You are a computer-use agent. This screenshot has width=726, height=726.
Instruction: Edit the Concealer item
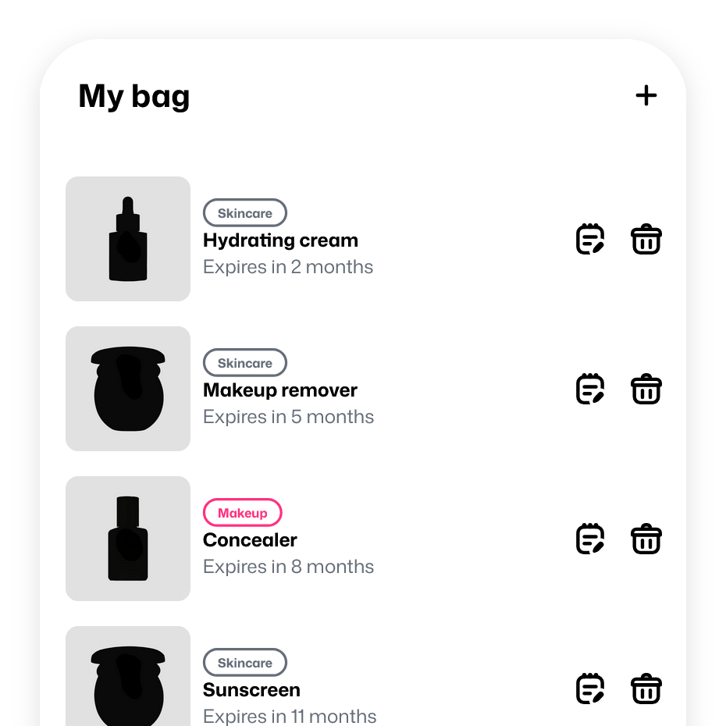(590, 539)
